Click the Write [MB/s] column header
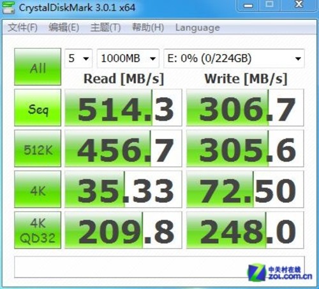Image resolution: width=319 pixels, height=289 pixels. tap(246, 79)
